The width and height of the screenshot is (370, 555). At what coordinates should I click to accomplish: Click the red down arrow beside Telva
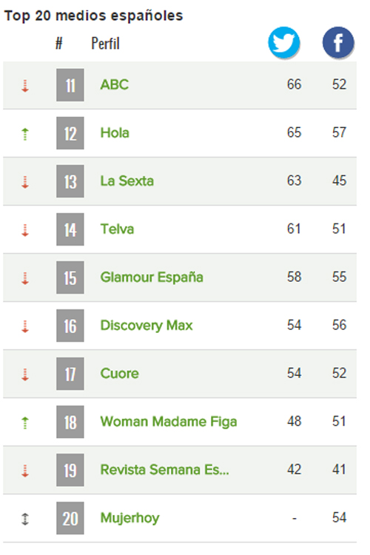coord(24,230)
